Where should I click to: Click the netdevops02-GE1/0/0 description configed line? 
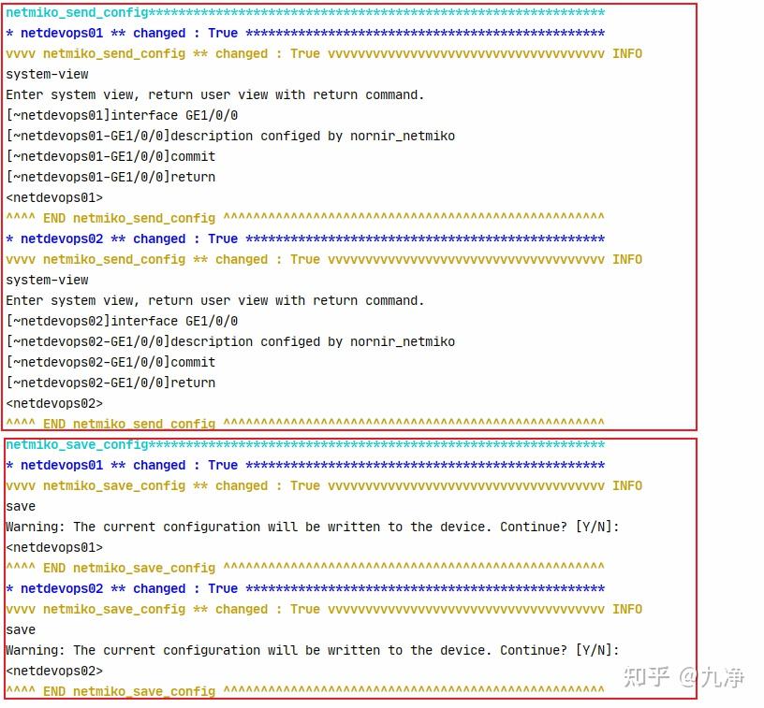(x=230, y=342)
